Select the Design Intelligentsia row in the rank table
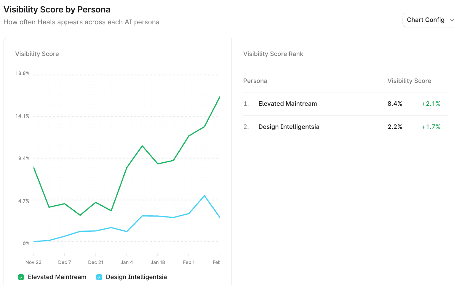454x285 pixels. tap(289, 127)
